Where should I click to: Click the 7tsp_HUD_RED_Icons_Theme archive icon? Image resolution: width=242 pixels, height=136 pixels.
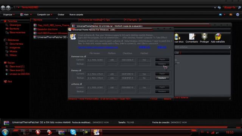(35, 25)
